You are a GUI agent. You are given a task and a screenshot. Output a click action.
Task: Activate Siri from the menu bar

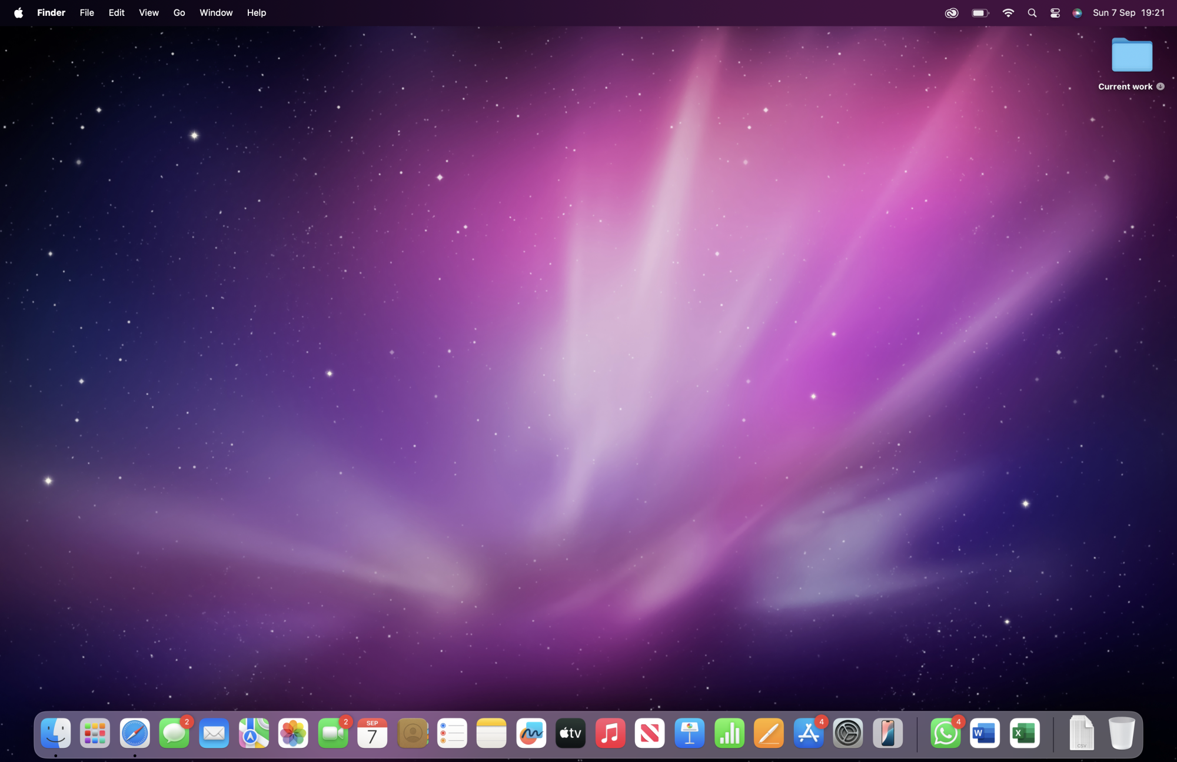coord(1077,13)
